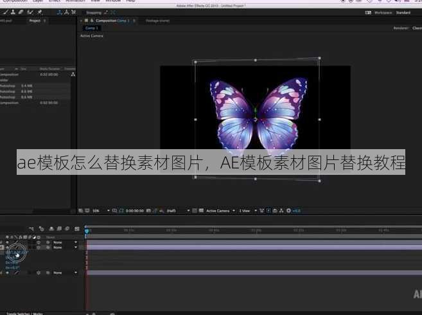
Task: Open Composition Mini-Flowchart in timeline
Action: pyautogui.click(x=31, y=229)
